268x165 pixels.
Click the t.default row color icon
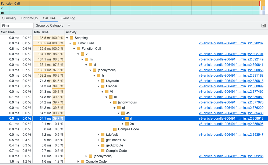click(103, 135)
